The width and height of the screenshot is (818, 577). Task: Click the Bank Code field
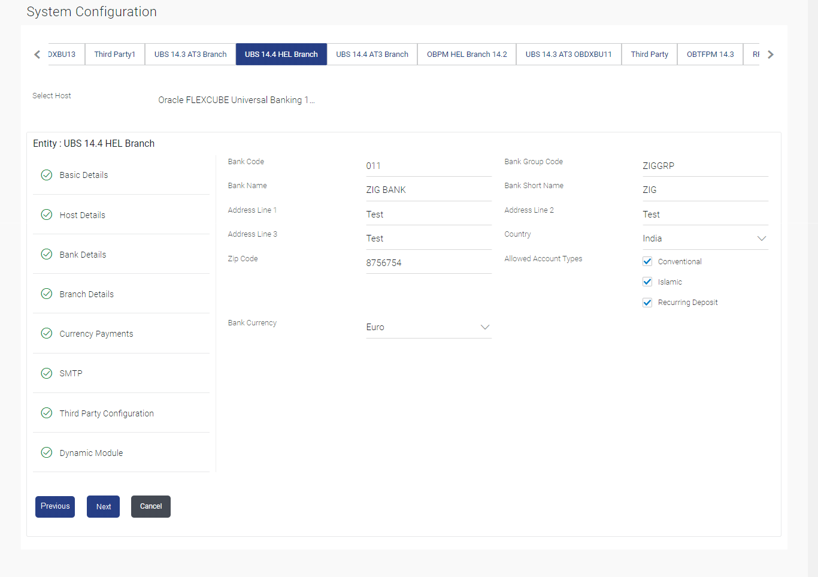coord(429,166)
